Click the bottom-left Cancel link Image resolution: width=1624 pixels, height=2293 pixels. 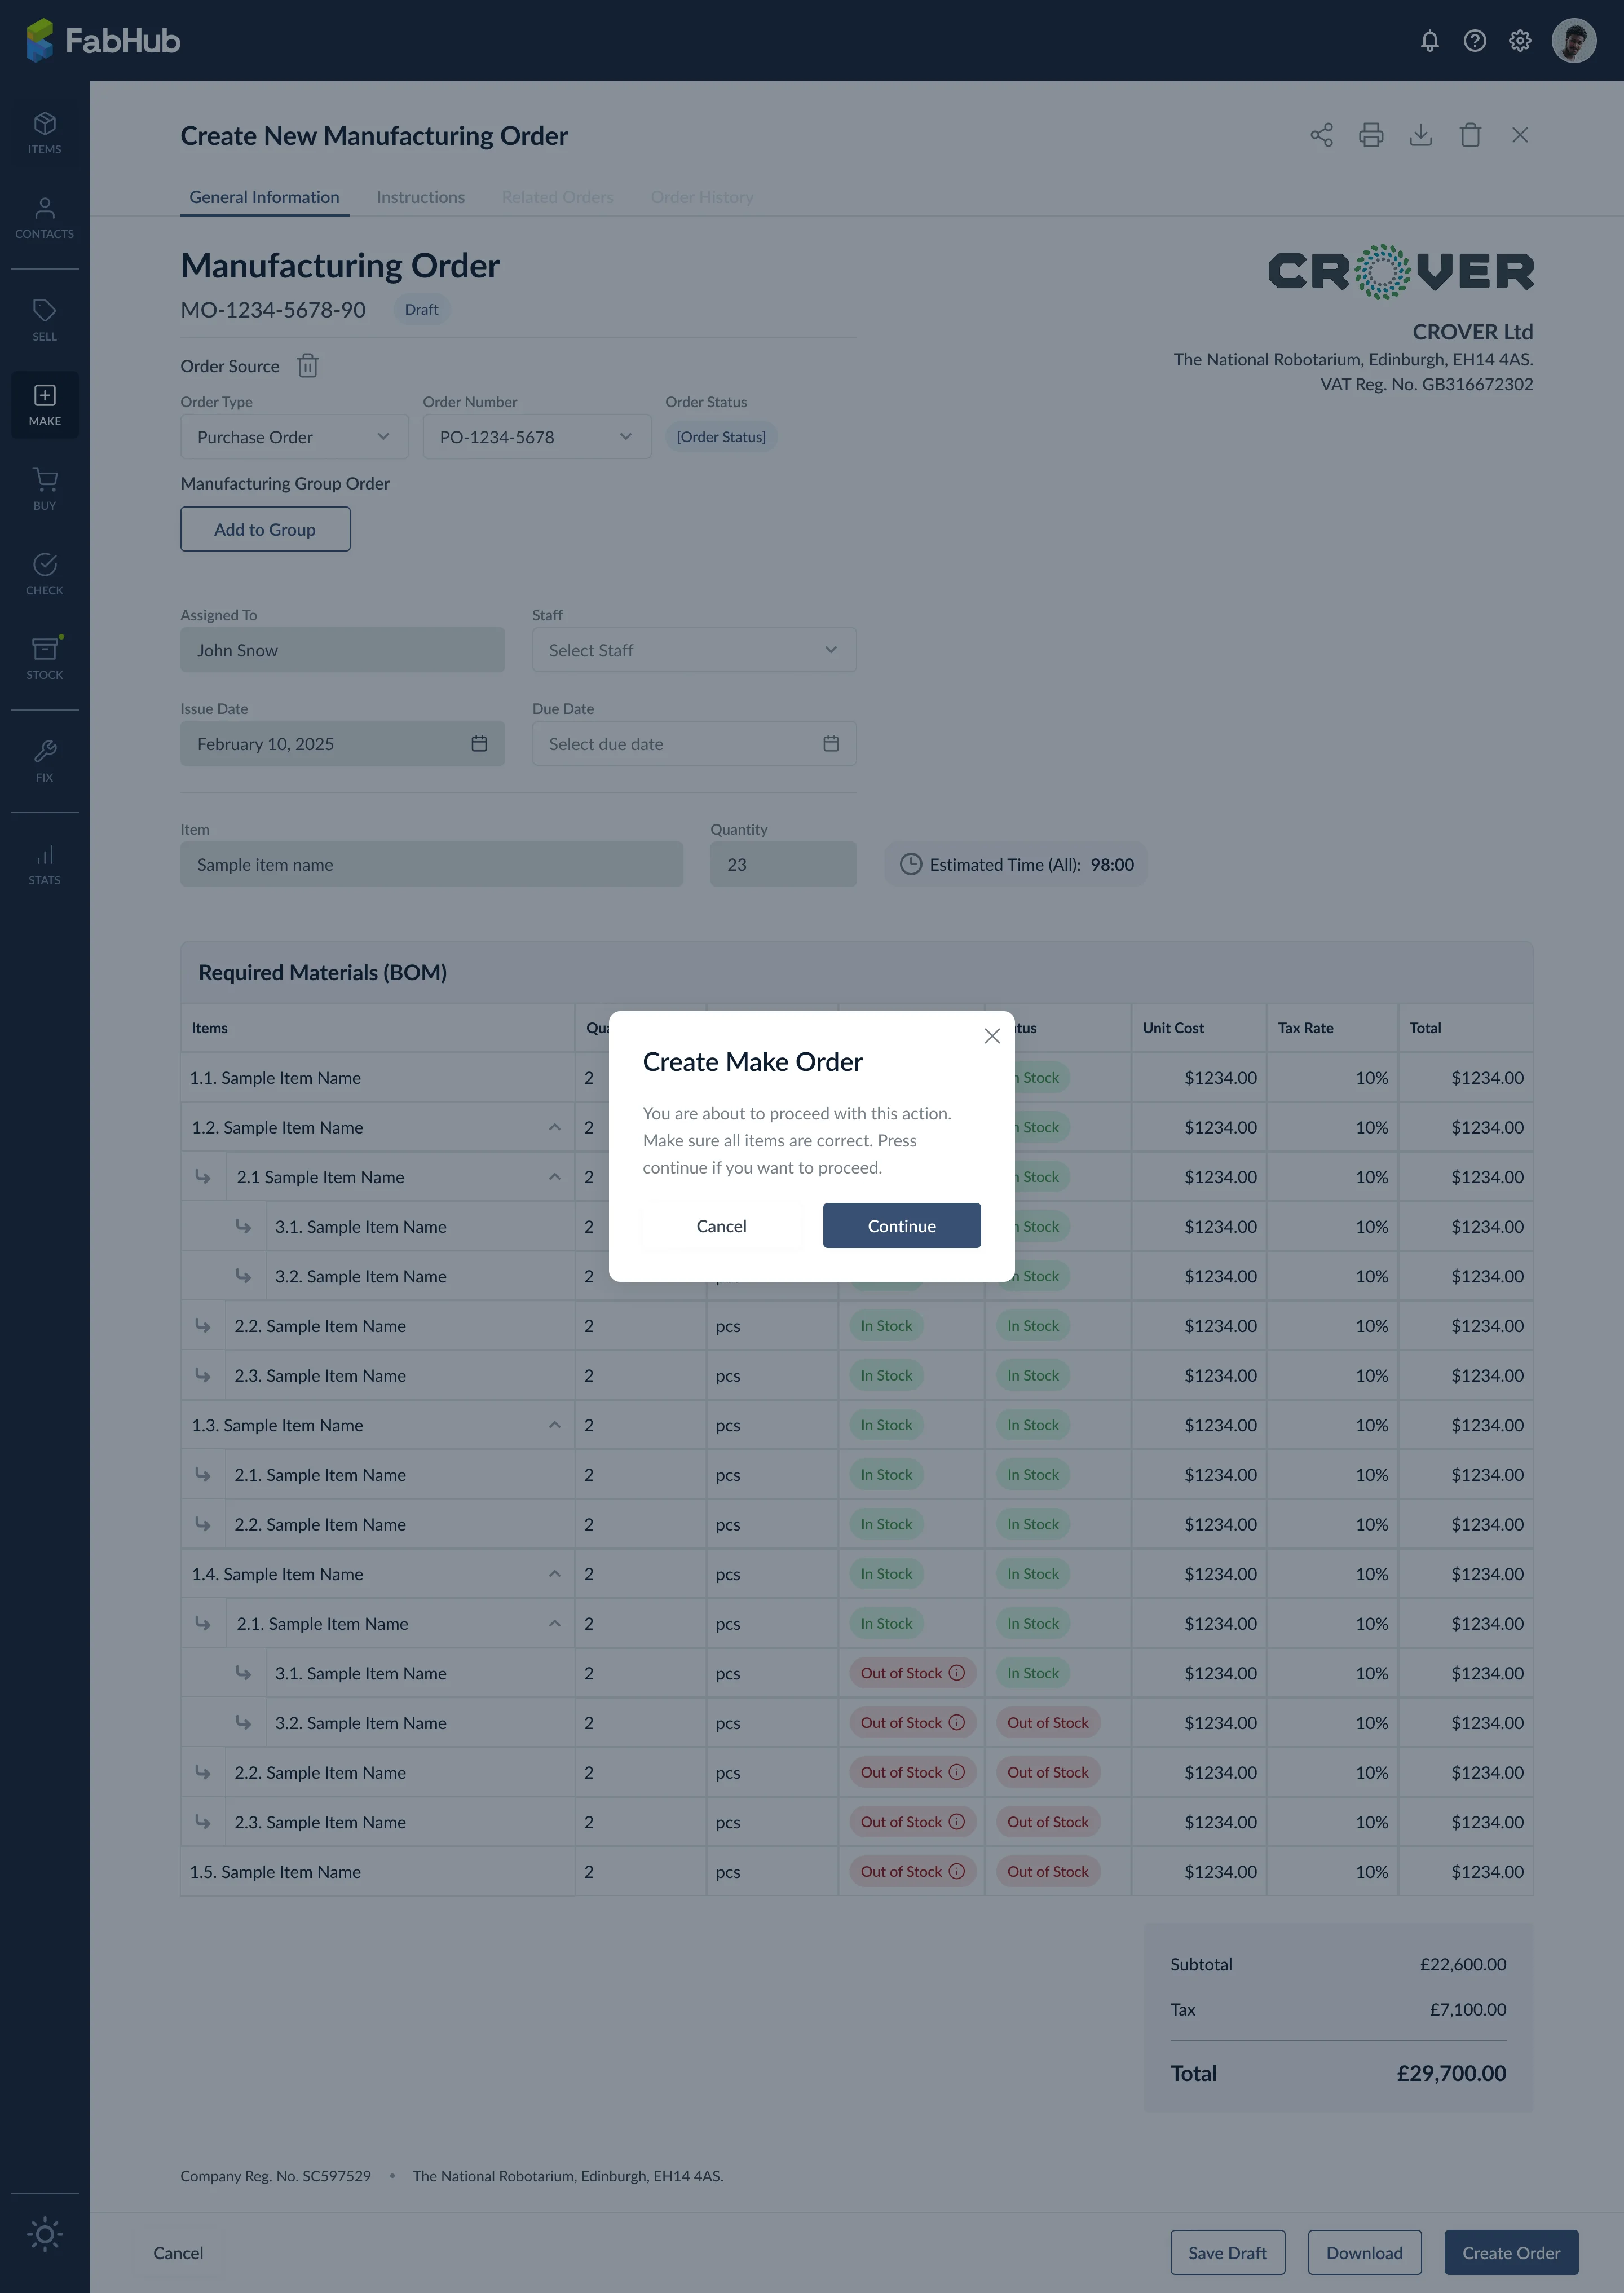pyautogui.click(x=178, y=2252)
